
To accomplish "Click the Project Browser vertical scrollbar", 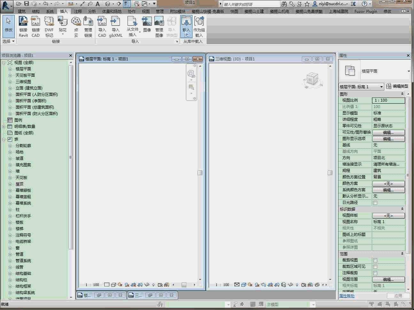I will pyautogui.click(x=71, y=157).
